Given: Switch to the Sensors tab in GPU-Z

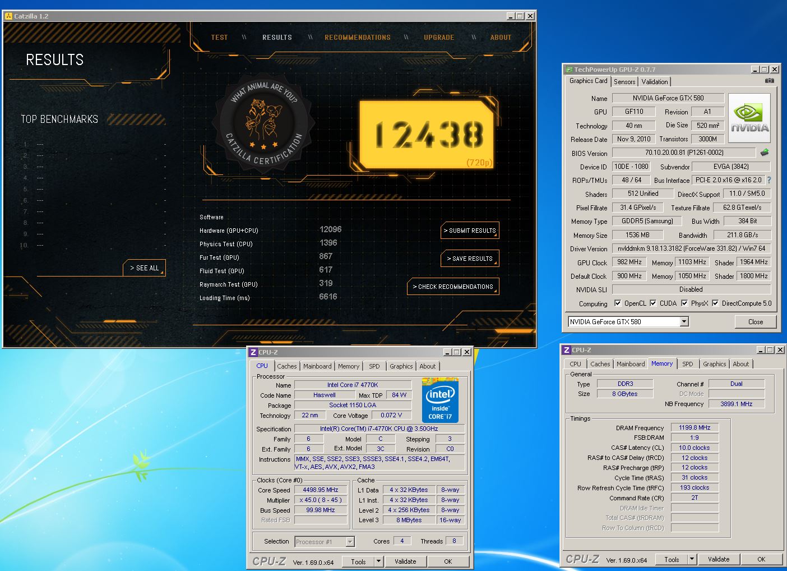Looking at the screenshot, I should pyautogui.click(x=624, y=82).
